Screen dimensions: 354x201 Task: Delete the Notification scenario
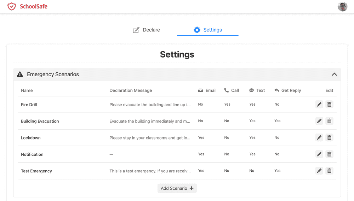point(329,154)
